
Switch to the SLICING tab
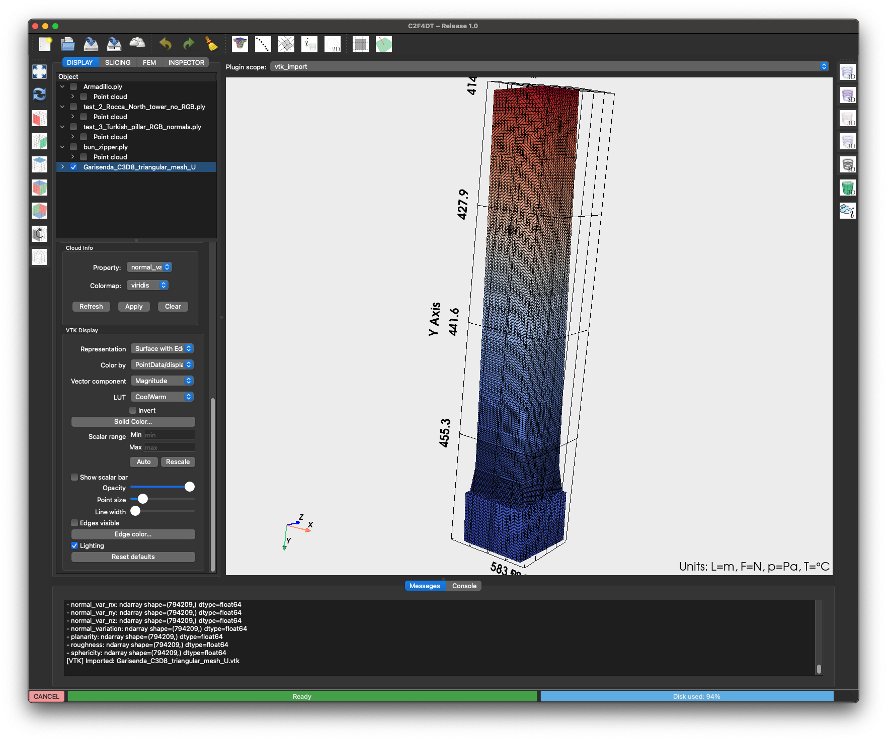[x=118, y=62]
